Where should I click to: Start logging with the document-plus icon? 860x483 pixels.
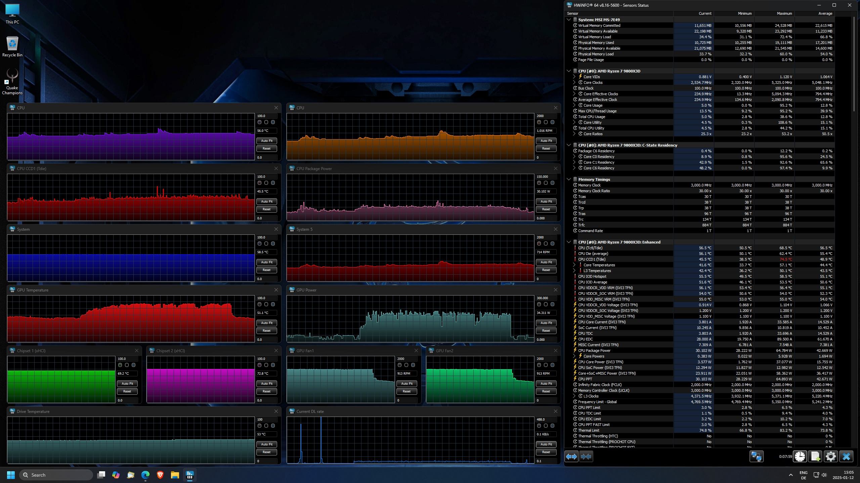pyautogui.click(x=815, y=457)
